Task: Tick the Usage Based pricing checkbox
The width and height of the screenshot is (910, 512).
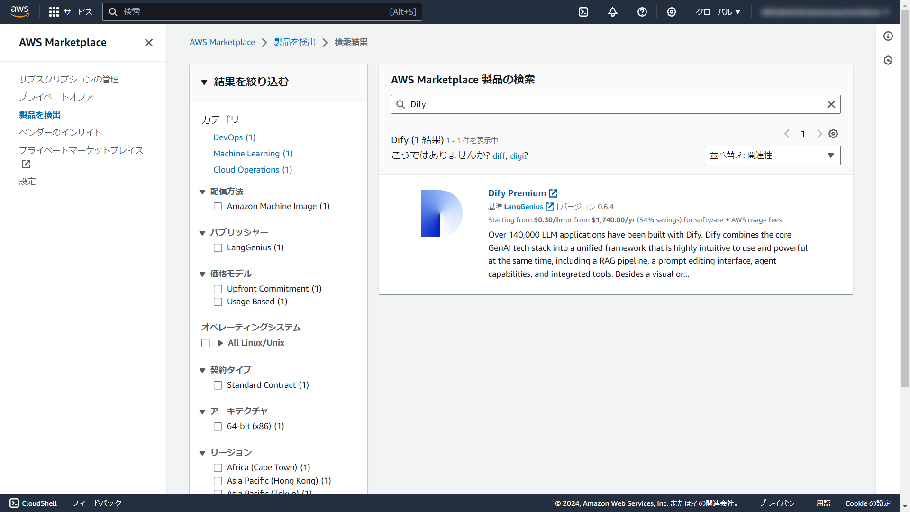Action: (218, 302)
